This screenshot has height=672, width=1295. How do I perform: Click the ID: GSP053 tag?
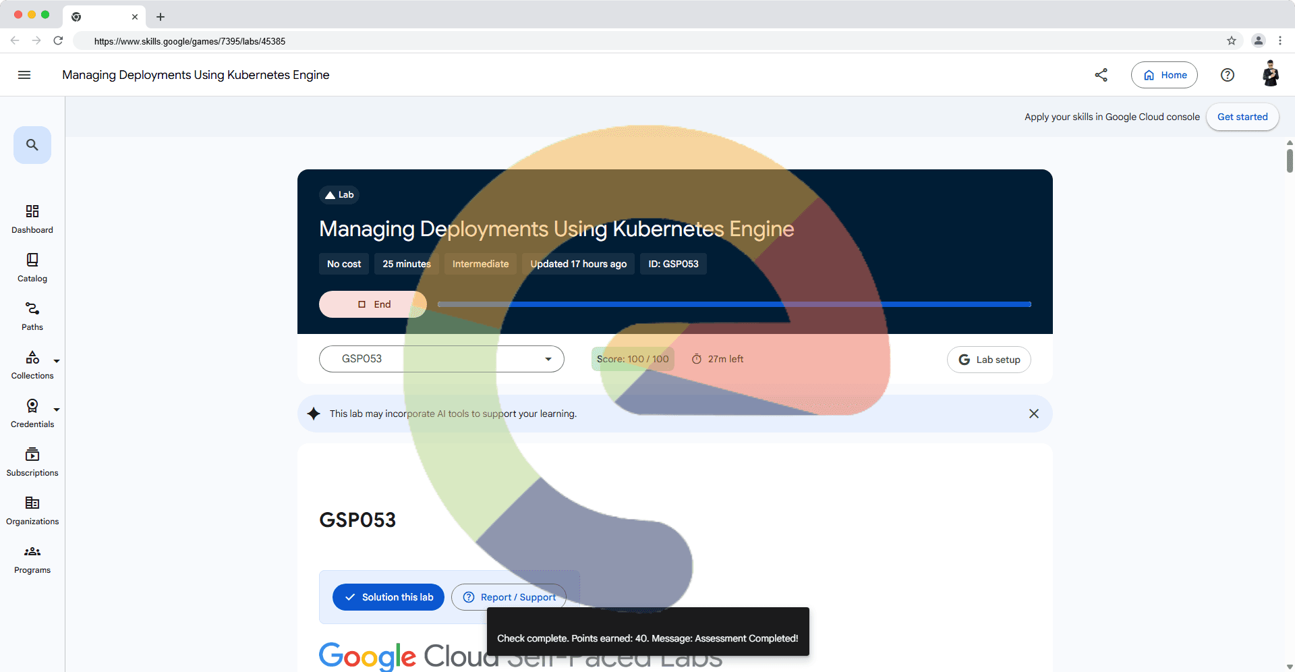pos(673,264)
